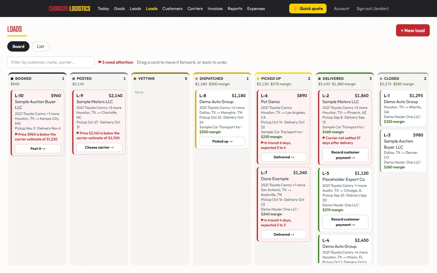Open Carriers in the top navigation
The height and width of the screenshot is (273, 437).
pyautogui.click(x=195, y=9)
